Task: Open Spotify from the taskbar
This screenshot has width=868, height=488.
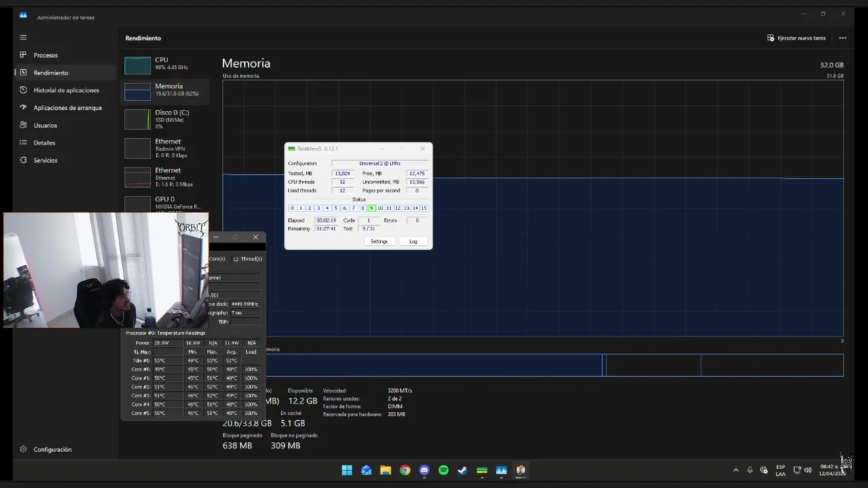Action: click(x=443, y=470)
